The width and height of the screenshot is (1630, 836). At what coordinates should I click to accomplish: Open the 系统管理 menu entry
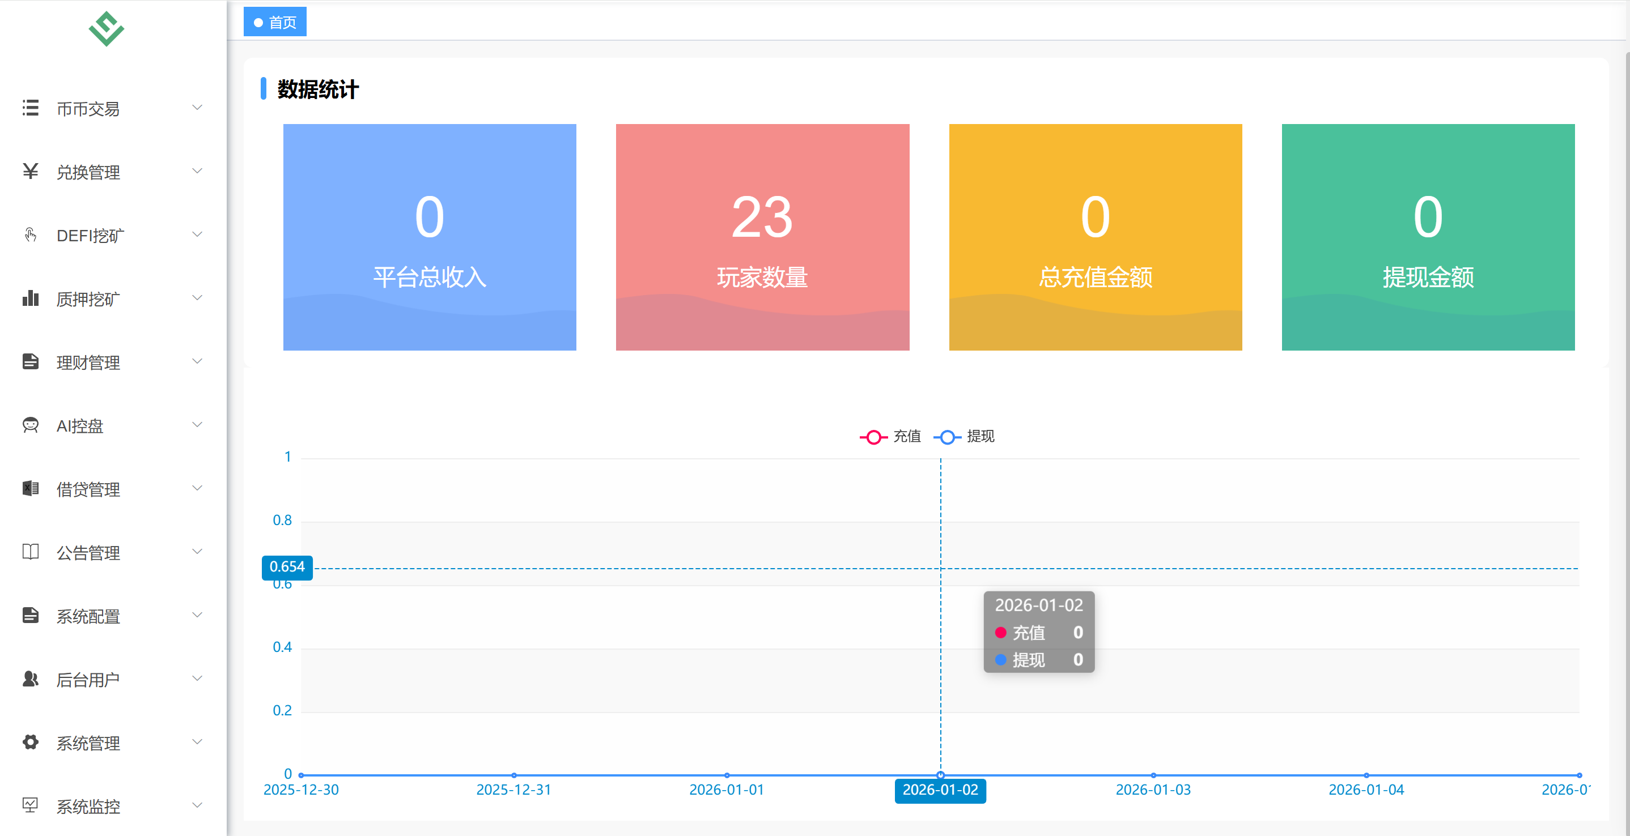pyautogui.click(x=87, y=743)
